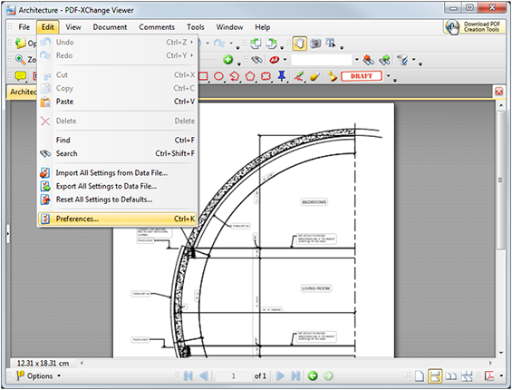This screenshot has height=390, width=512.
Task: Open the File menu
Action: pyautogui.click(x=24, y=27)
